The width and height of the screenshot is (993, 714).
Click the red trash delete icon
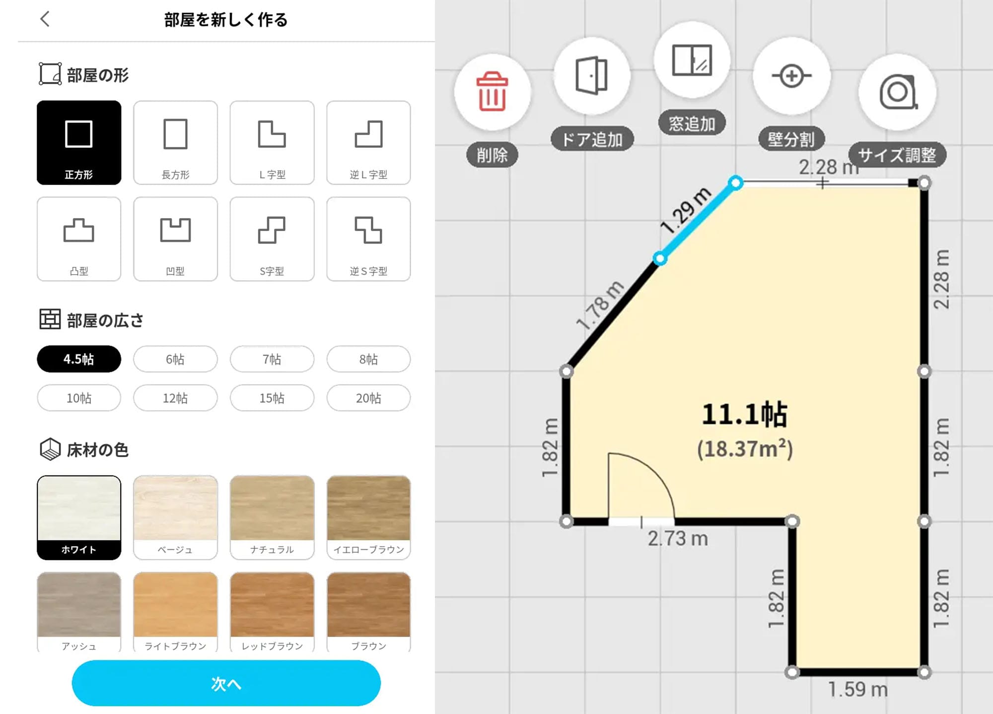492,92
